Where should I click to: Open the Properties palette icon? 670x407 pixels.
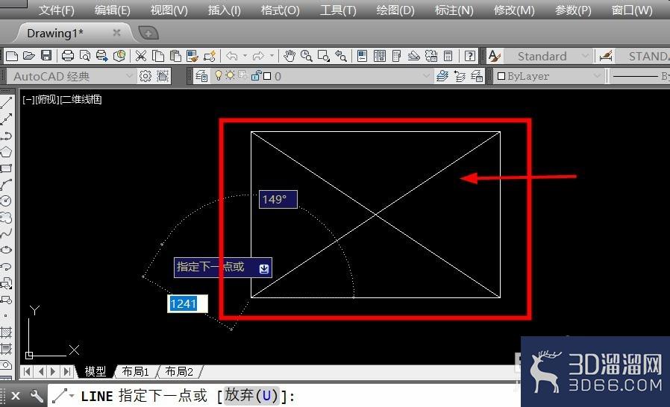362,56
